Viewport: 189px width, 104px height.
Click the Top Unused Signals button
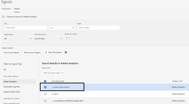coord(11,52)
